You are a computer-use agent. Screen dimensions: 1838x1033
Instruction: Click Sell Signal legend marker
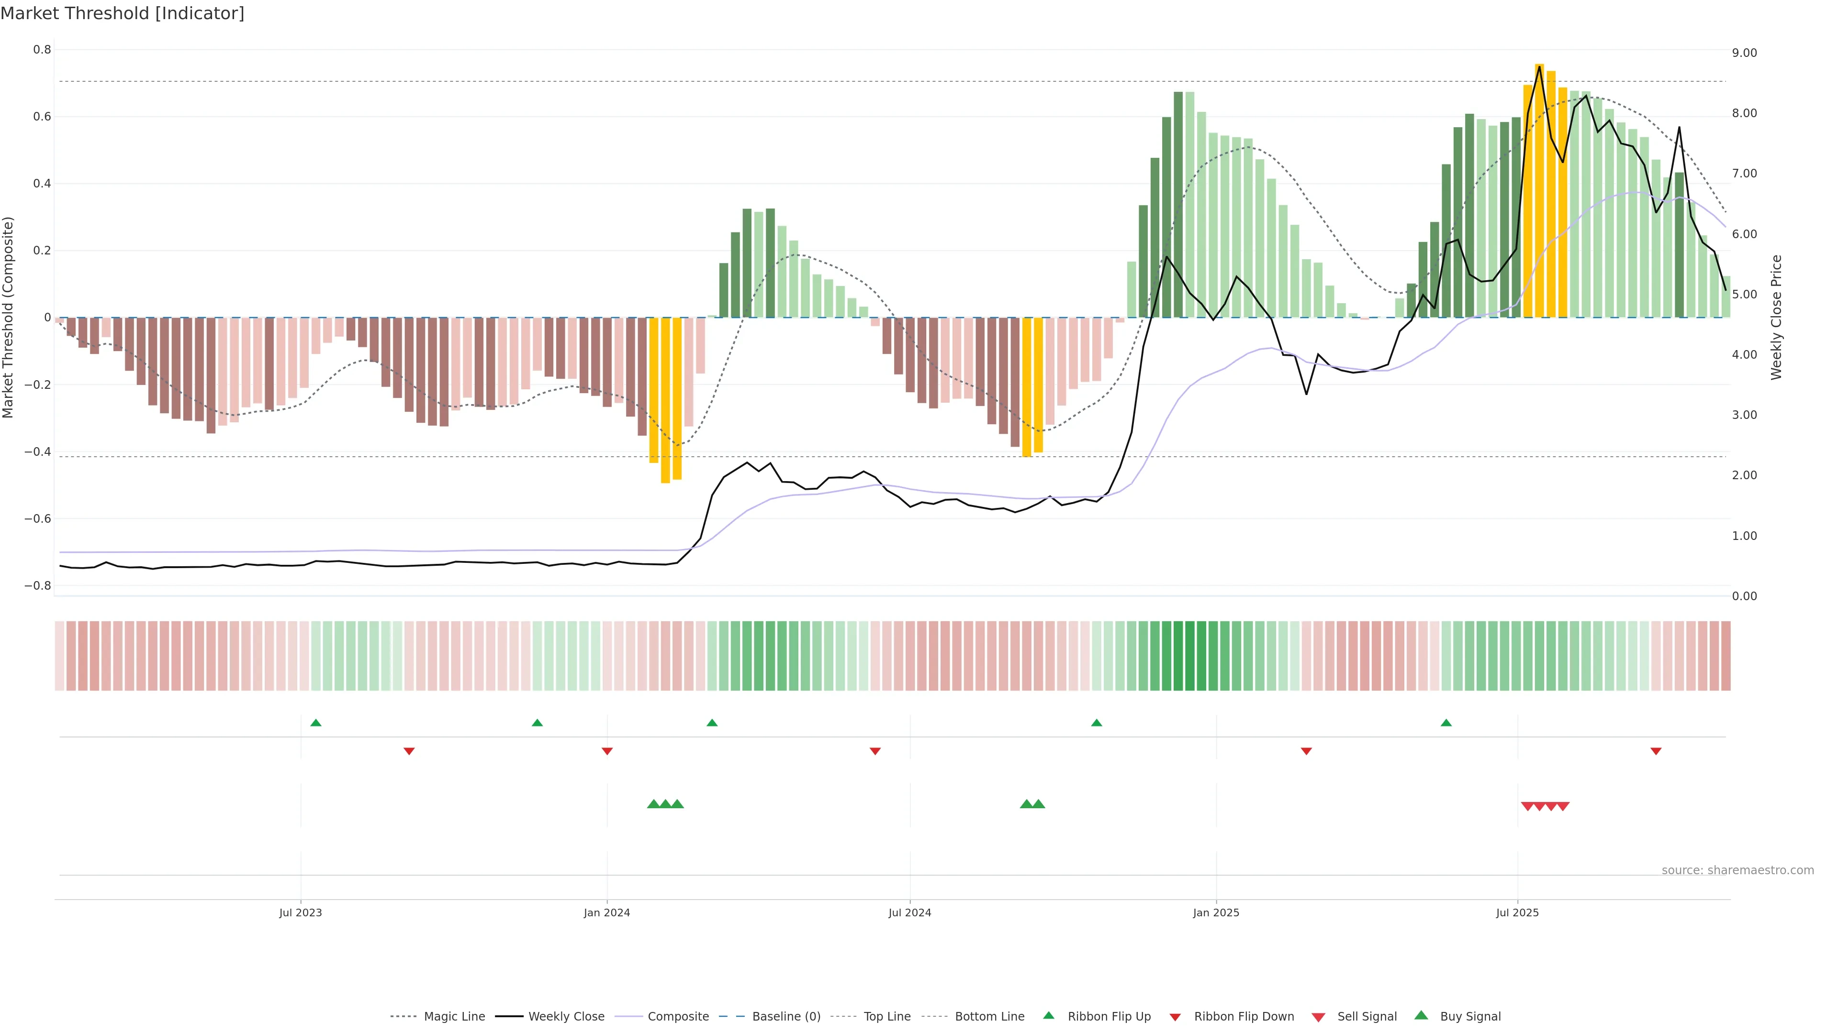click(1319, 1017)
